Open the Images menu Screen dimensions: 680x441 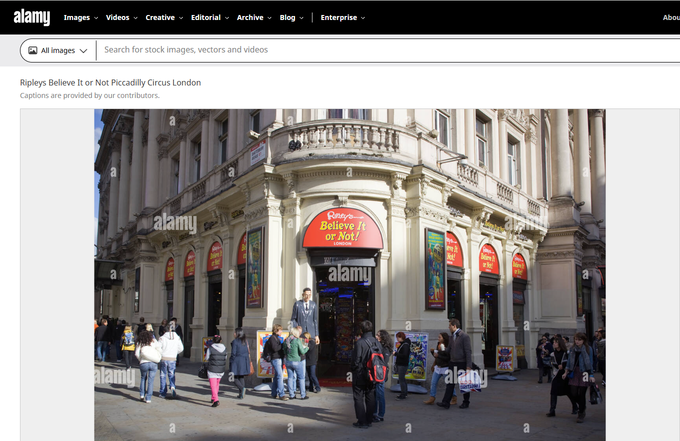coord(76,17)
